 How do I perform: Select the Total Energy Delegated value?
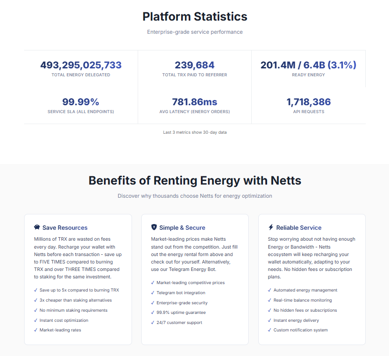(x=81, y=65)
